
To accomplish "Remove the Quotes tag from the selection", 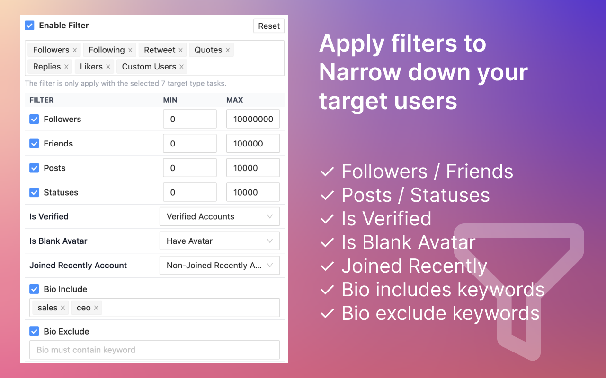I will (228, 50).
